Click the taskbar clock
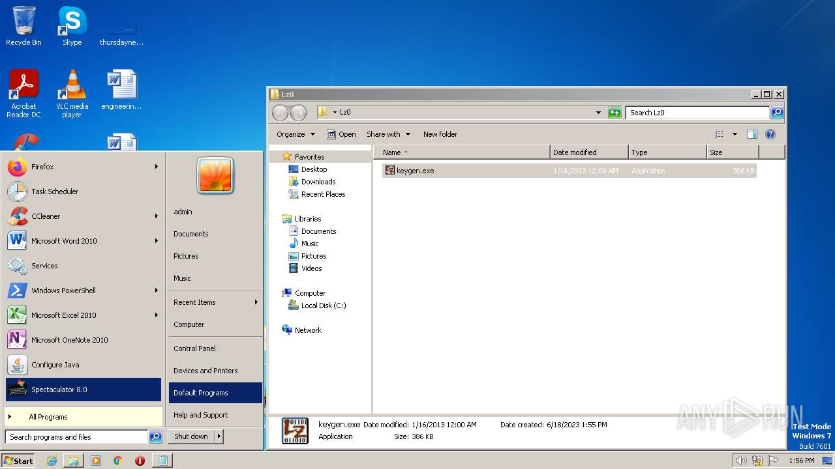Viewport: 835px width, 469px height. (x=801, y=461)
